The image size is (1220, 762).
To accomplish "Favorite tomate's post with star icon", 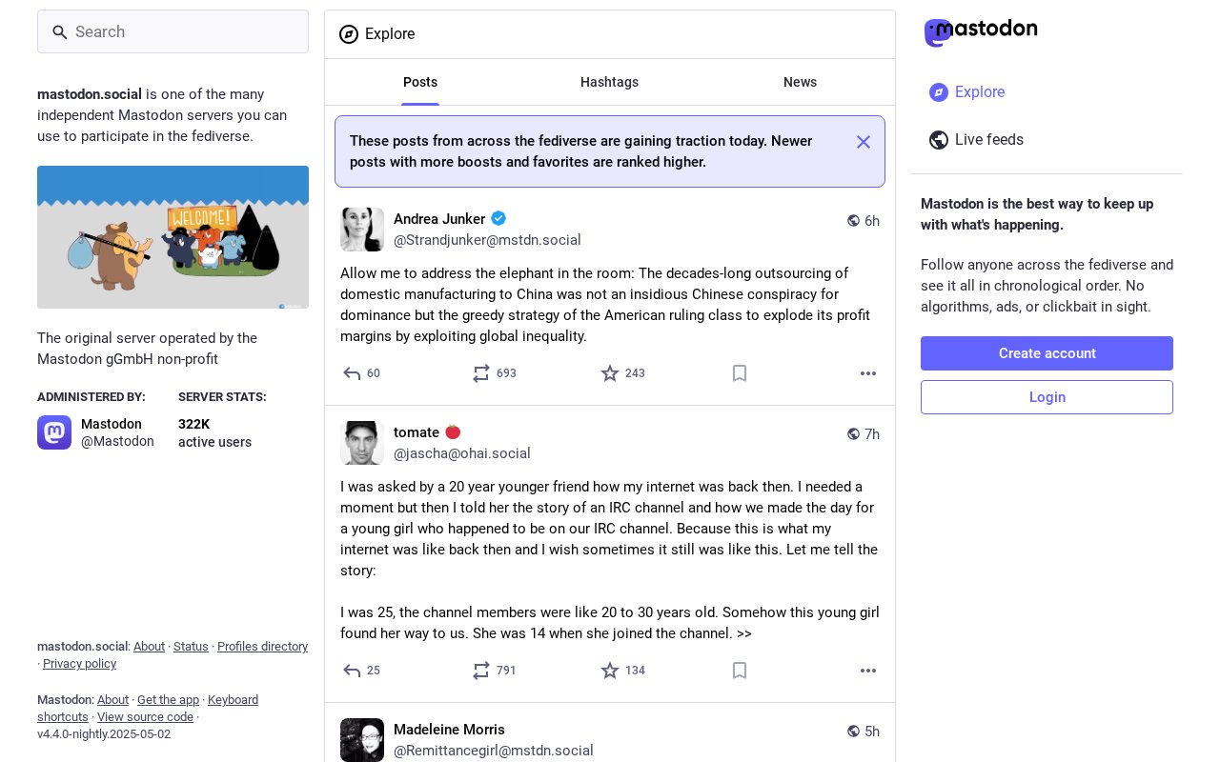I will coord(622,671).
